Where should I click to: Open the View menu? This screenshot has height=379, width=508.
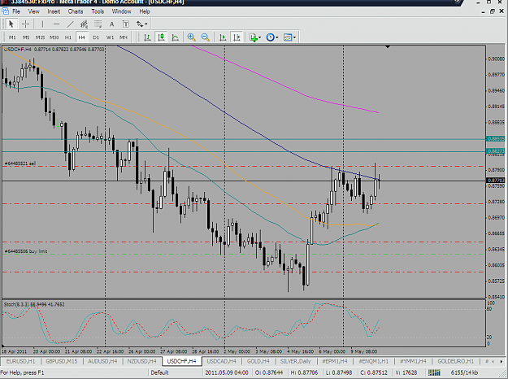pos(33,11)
